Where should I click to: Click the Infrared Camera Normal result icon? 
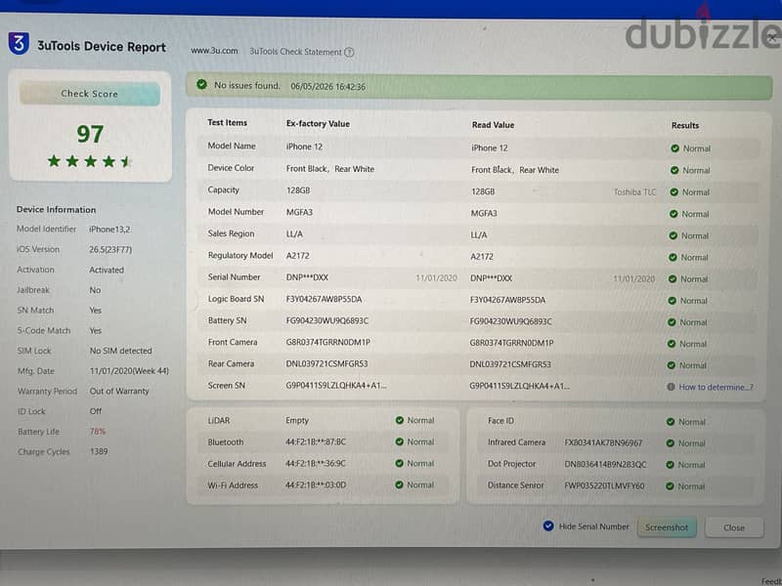(x=670, y=443)
